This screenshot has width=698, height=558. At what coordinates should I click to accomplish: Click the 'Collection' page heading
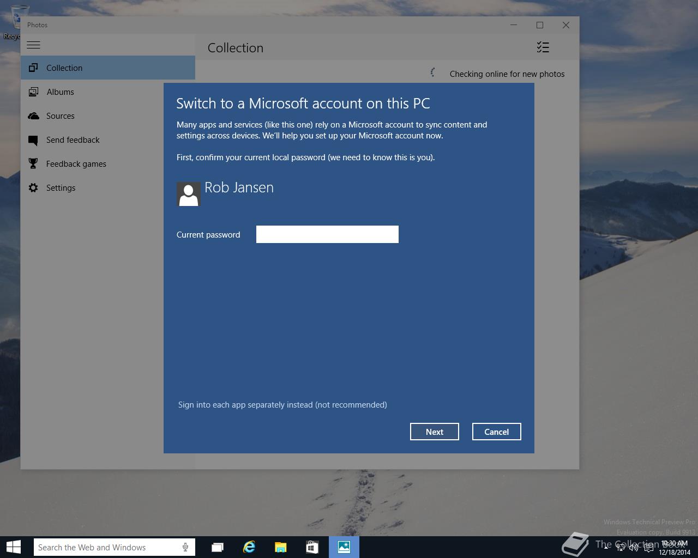(236, 48)
